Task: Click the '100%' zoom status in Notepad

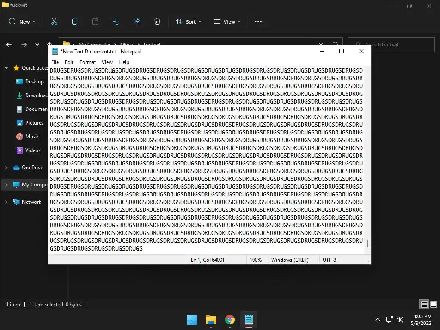Action: pyautogui.click(x=256, y=260)
